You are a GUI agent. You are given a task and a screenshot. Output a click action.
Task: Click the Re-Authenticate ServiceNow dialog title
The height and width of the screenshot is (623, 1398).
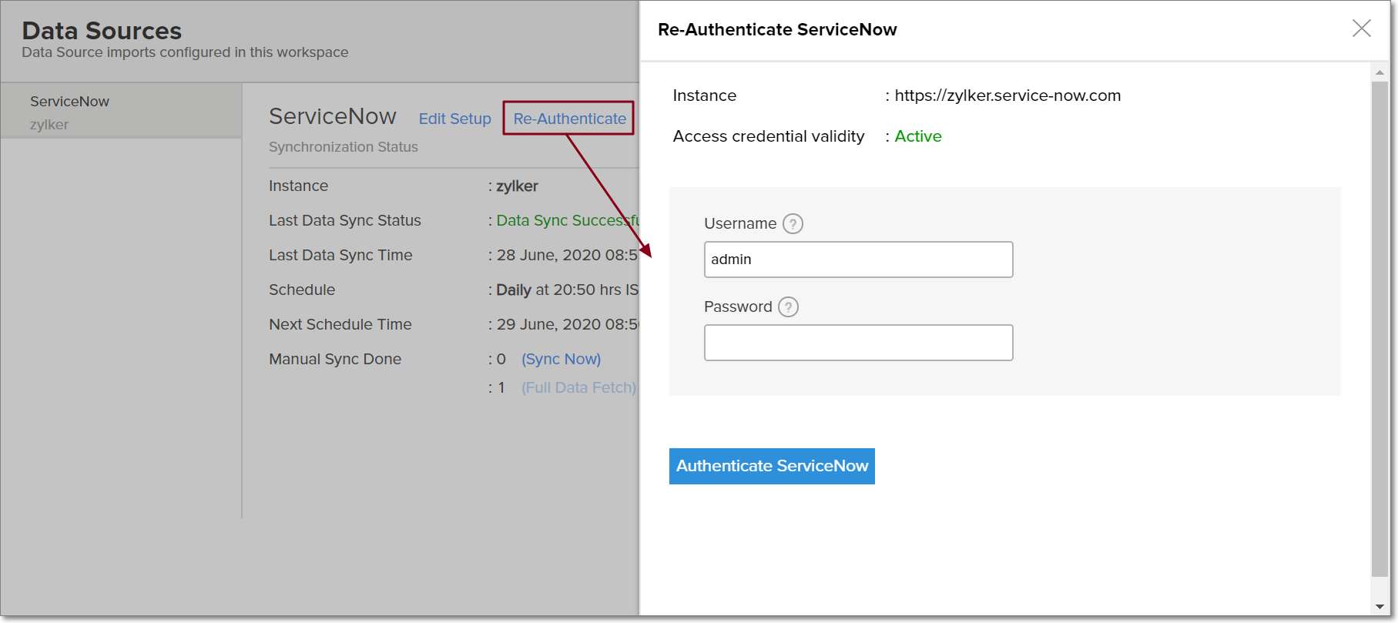777,29
